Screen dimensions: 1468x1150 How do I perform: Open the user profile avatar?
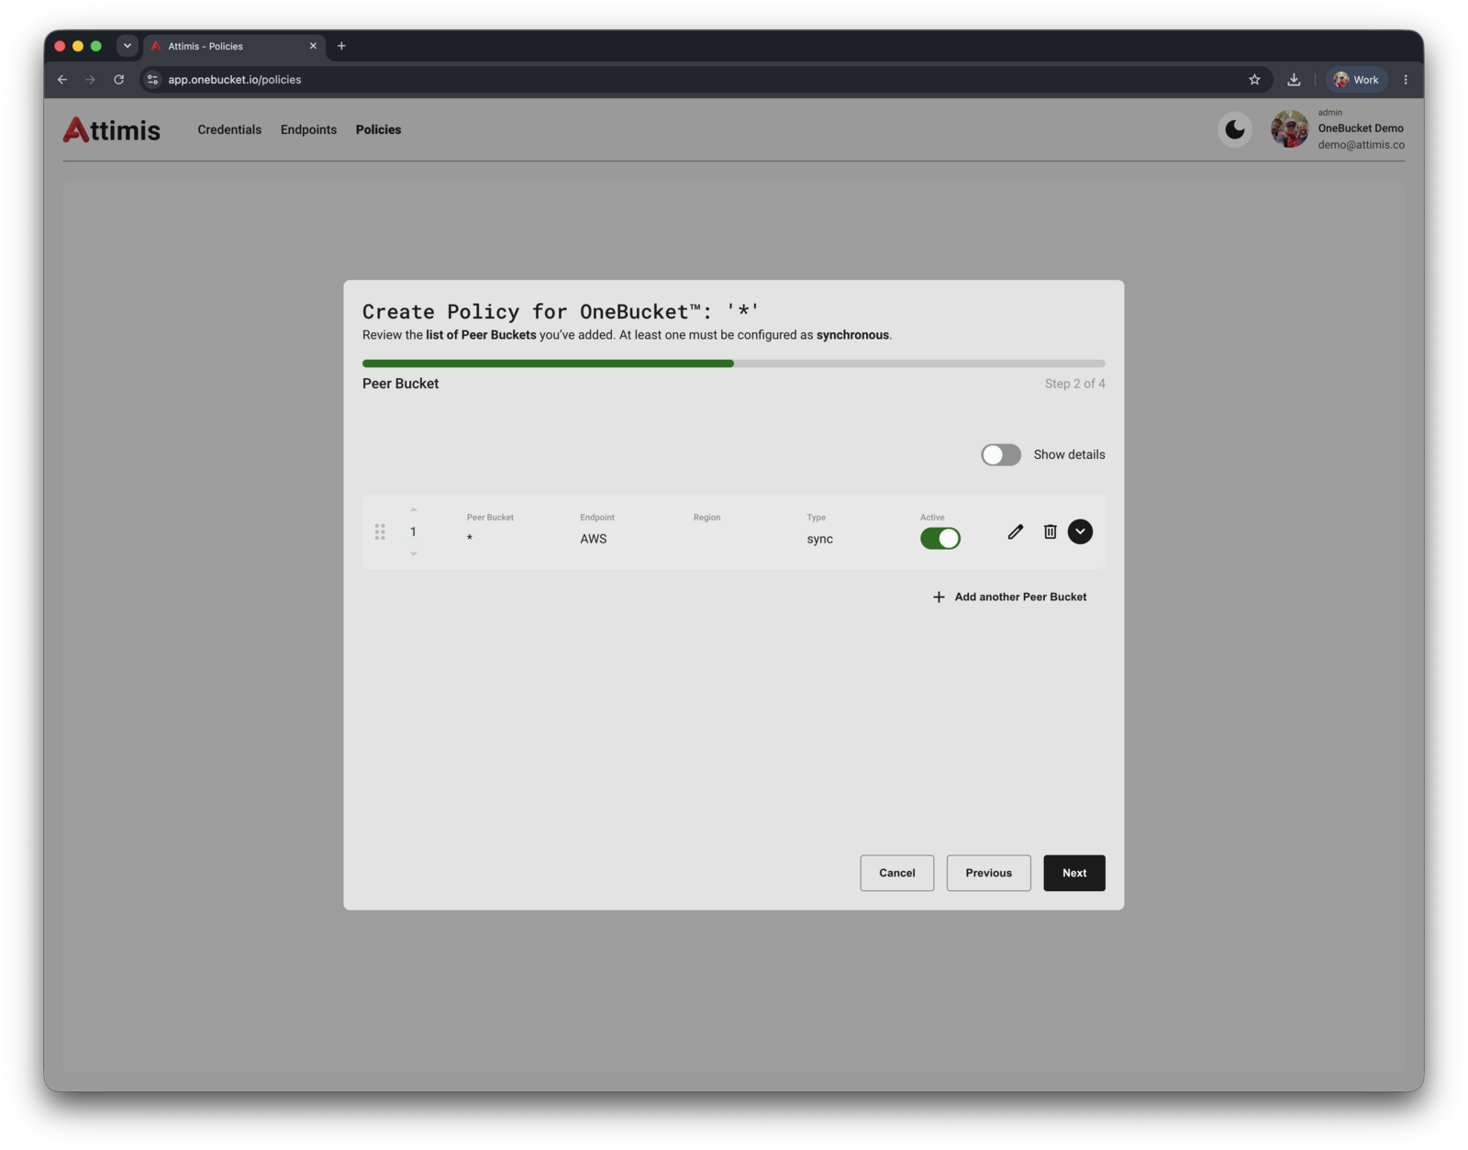tap(1289, 129)
